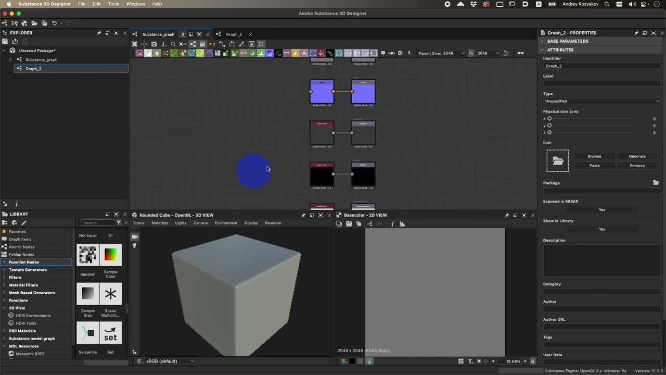Toggle 2D view tiling grid icon
Viewport: 666px width, 375px height.
pyautogui.click(x=461, y=361)
